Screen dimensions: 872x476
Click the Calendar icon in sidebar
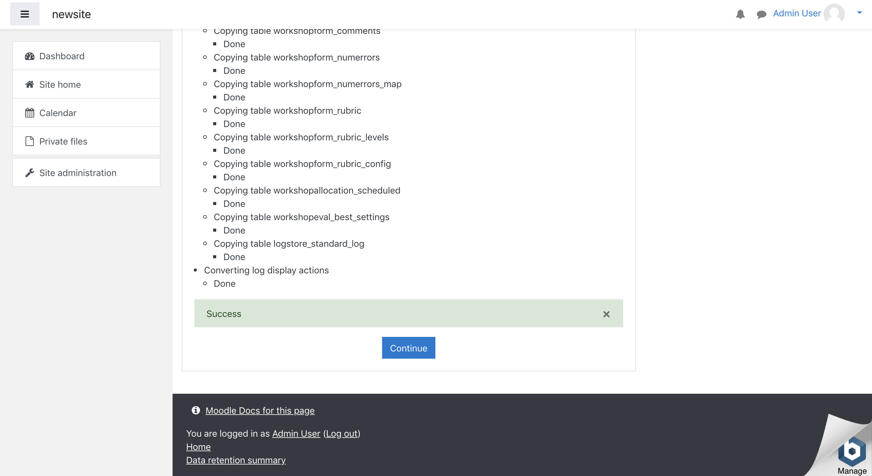pos(30,113)
